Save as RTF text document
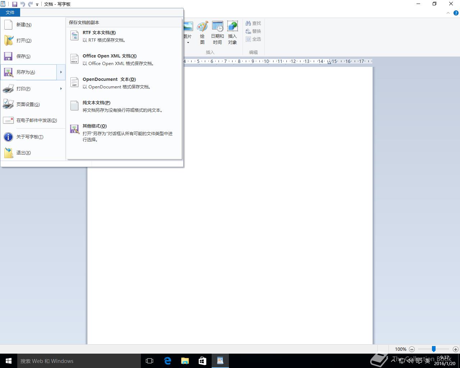Image resolution: width=460 pixels, height=368 pixels. click(124, 36)
